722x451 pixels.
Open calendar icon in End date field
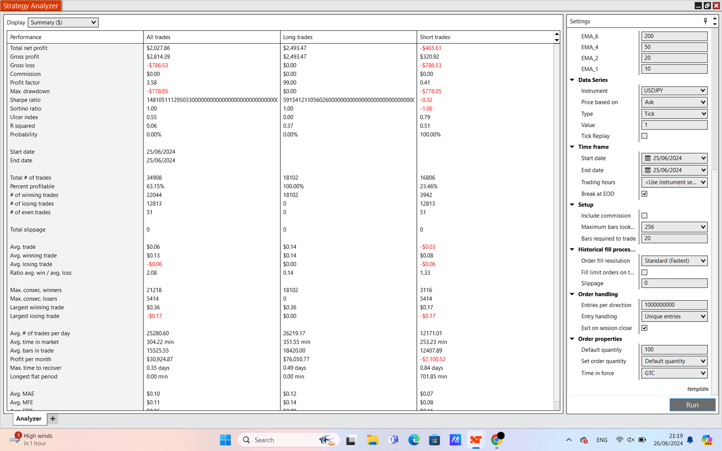pos(648,170)
